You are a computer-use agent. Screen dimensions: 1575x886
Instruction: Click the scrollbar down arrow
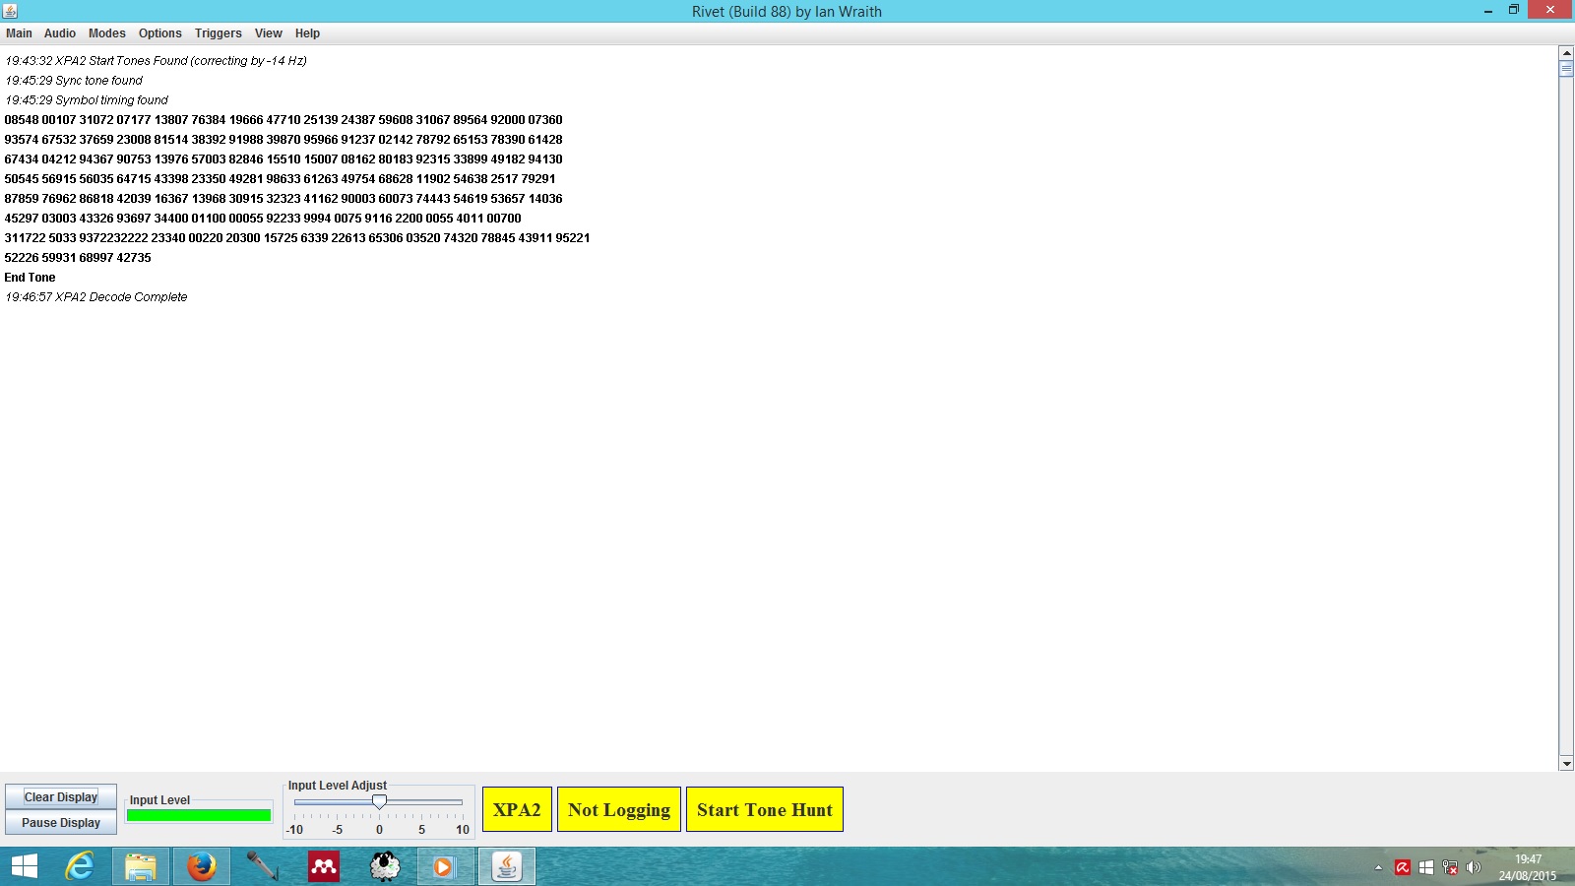point(1566,763)
